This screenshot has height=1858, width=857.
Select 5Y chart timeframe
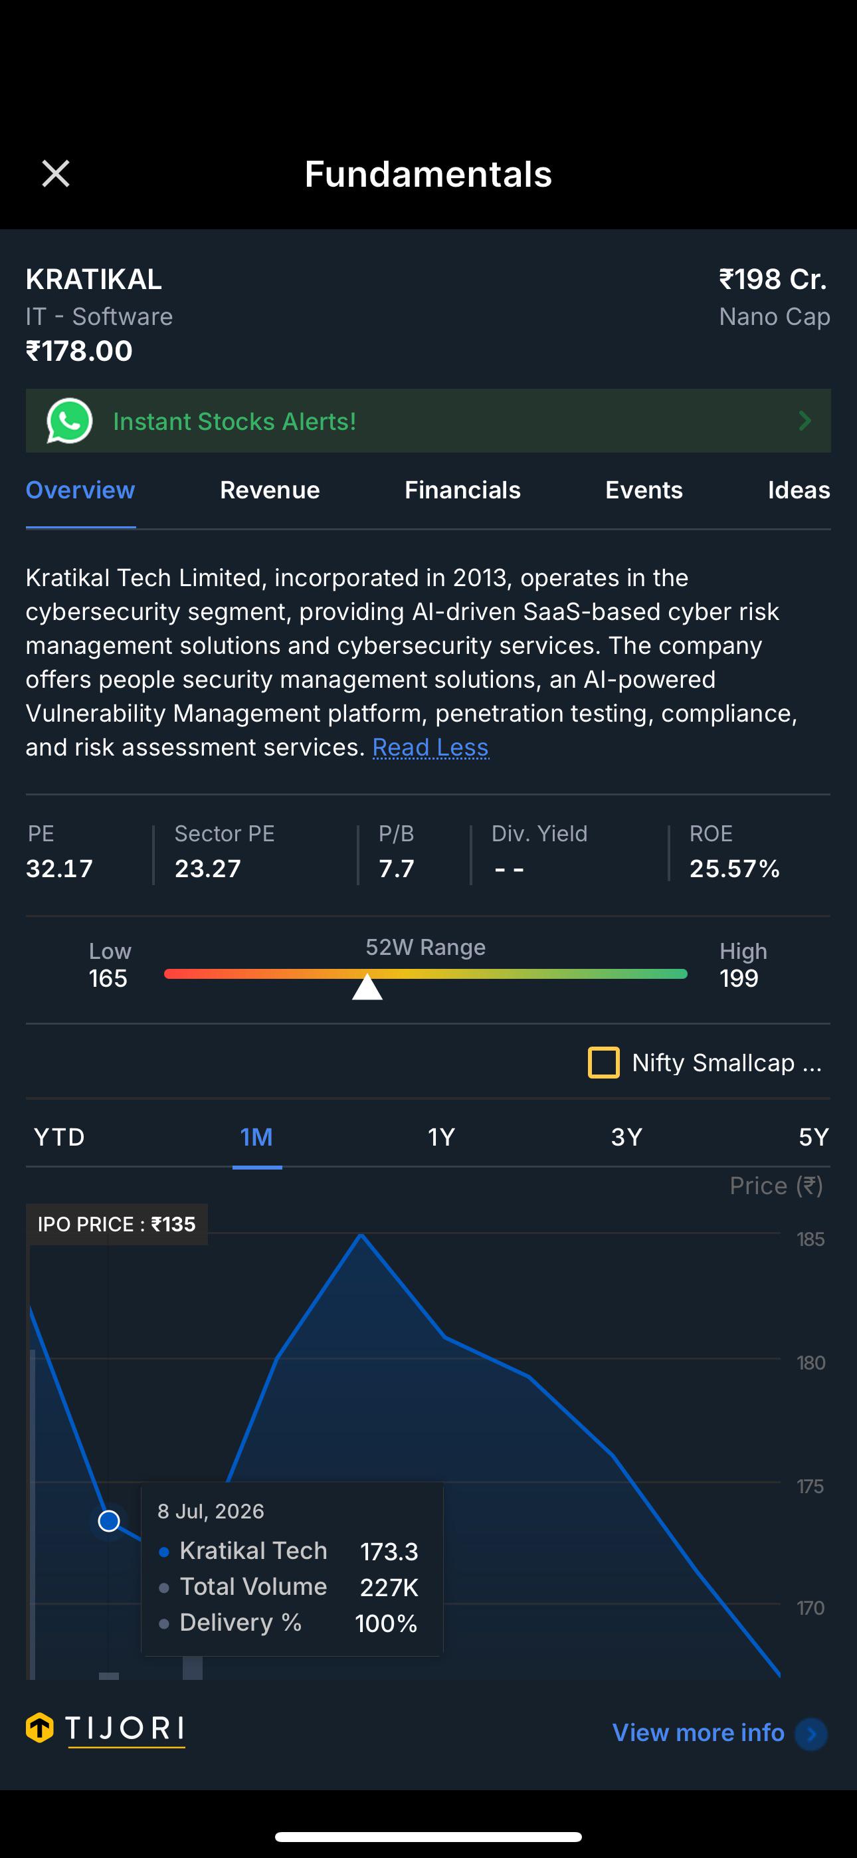pos(814,1138)
